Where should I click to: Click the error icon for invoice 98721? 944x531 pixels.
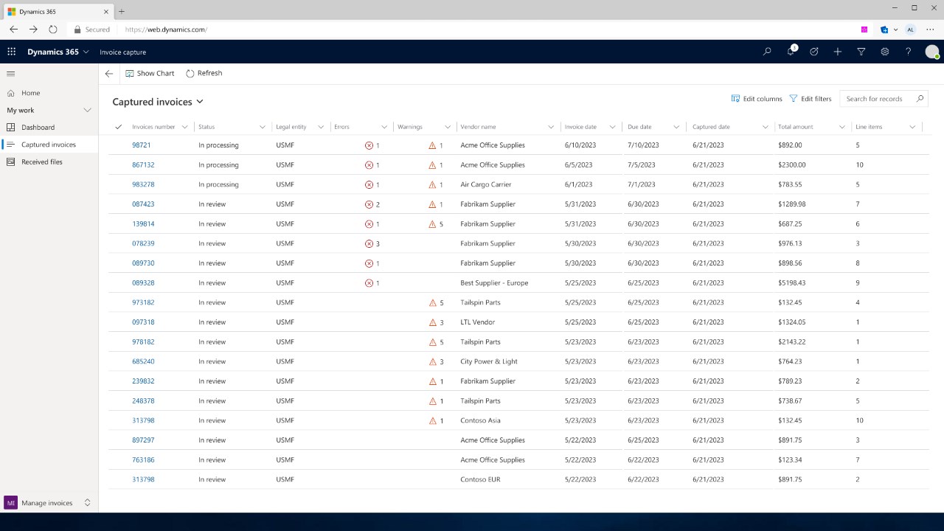pyautogui.click(x=369, y=145)
